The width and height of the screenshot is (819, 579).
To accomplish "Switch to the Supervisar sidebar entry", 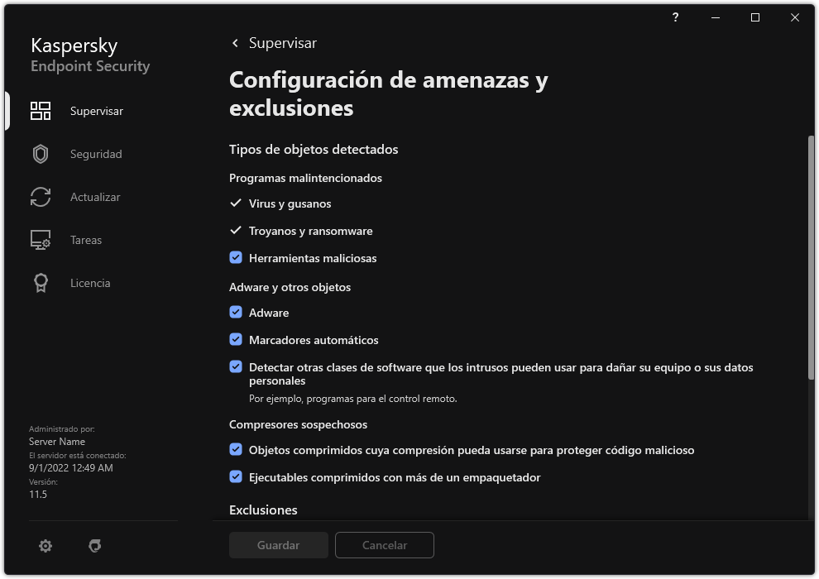I will pyautogui.click(x=95, y=110).
